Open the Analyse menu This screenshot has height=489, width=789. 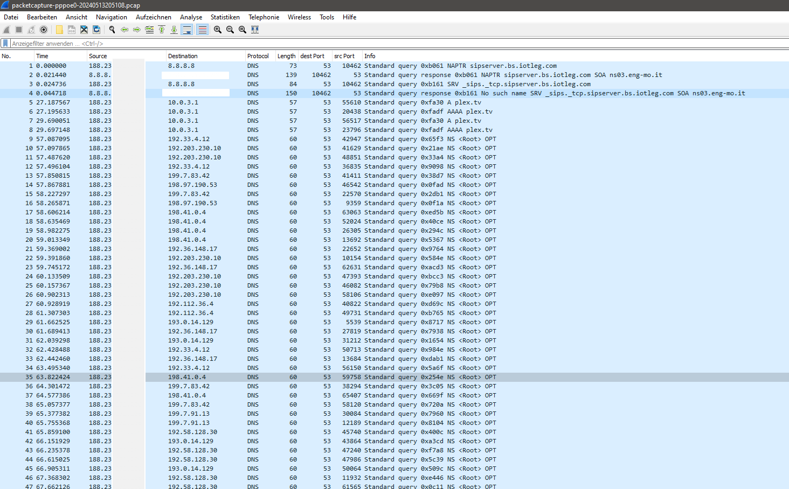click(x=191, y=17)
